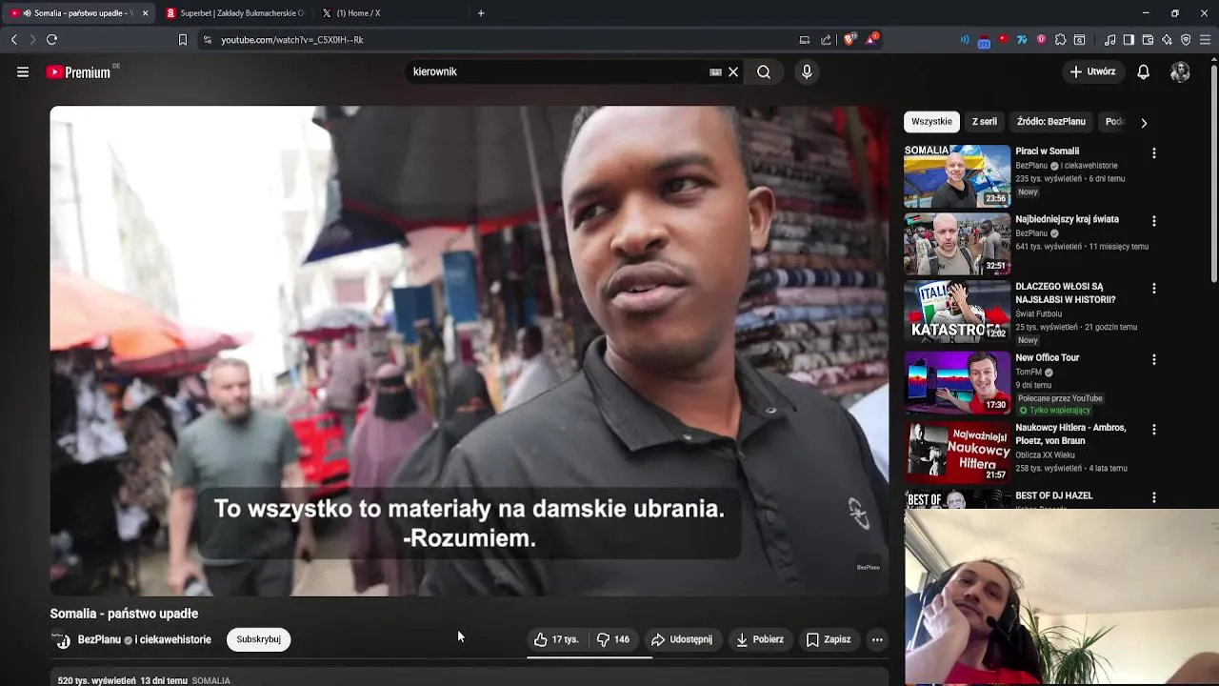Open options for Piraci w Somalii

tap(1153, 152)
